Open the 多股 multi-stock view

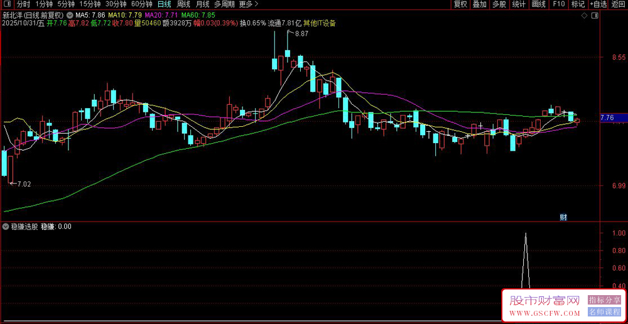(499, 4)
